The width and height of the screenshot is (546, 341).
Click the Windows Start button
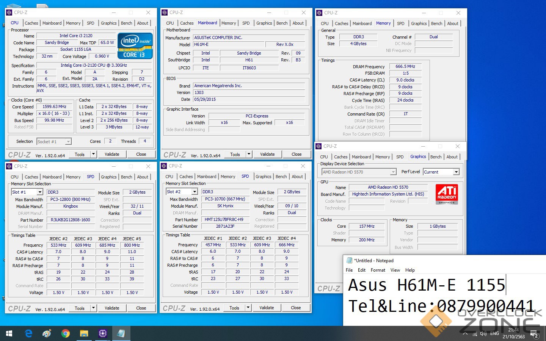coord(9,333)
